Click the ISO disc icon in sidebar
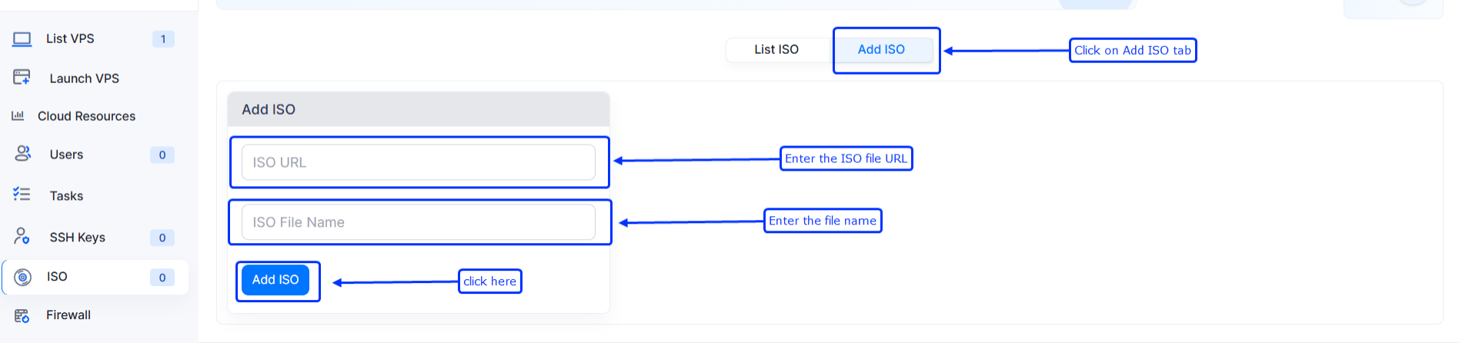 [x=23, y=277]
